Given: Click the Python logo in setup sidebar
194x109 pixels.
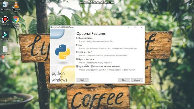Looking at the screenshot, I should pos(63,52).
